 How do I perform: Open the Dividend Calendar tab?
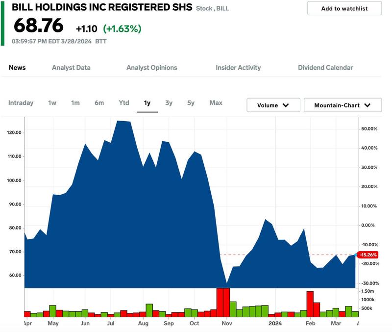325,68
